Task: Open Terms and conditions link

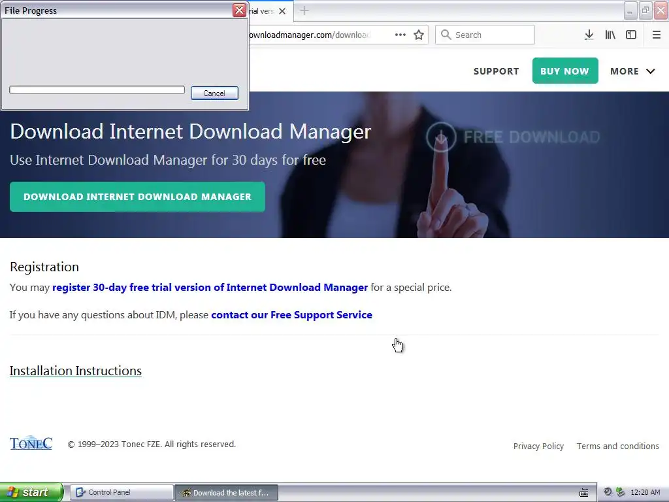Action: click(x=618, y=446)
